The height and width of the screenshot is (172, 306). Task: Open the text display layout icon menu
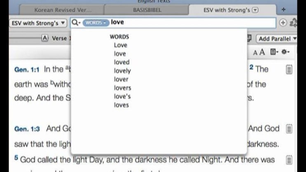tap(274, 52)
